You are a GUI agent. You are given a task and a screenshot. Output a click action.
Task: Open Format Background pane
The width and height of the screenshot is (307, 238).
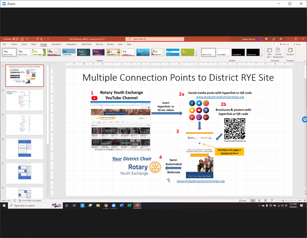tap(278, 53)
